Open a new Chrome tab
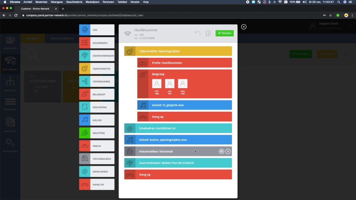 [x=63, y=9]
